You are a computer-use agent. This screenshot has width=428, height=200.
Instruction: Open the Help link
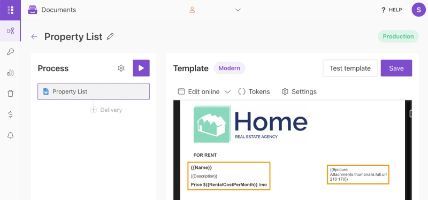click(x=392, y=10)
